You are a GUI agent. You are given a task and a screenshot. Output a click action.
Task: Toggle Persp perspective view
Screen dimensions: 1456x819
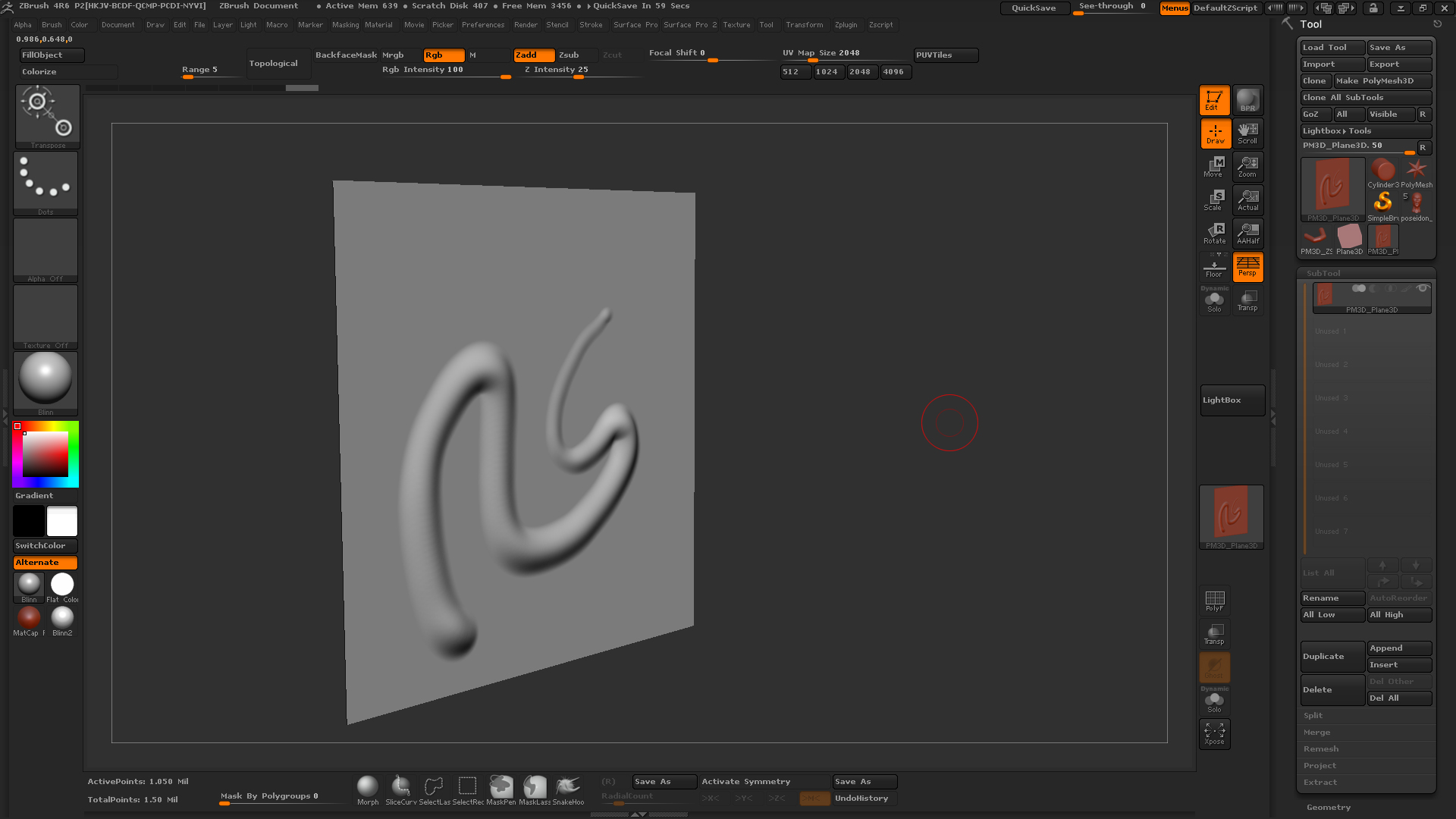1247,267
